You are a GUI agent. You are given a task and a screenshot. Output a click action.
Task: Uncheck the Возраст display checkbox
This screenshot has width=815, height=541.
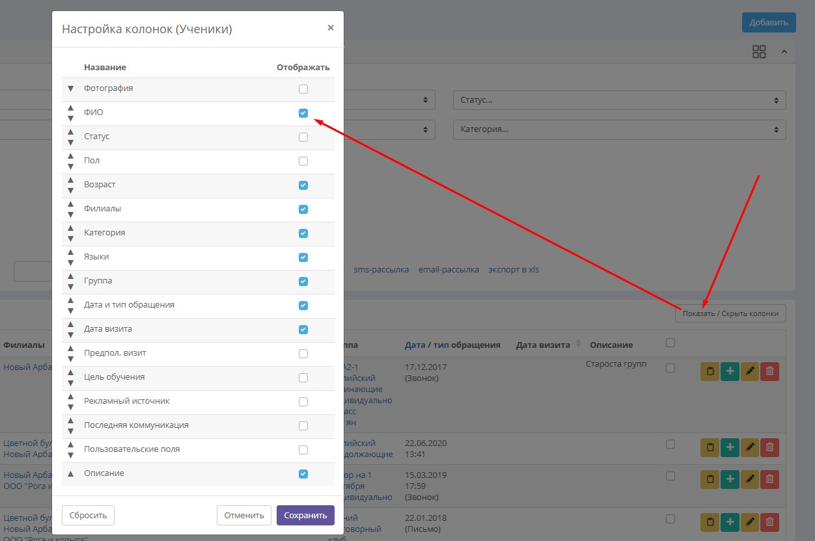tap(303, 185)
